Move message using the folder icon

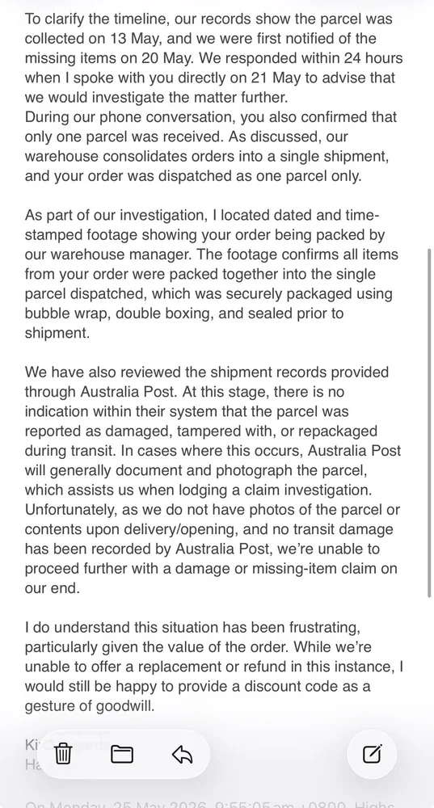(122, 755)
